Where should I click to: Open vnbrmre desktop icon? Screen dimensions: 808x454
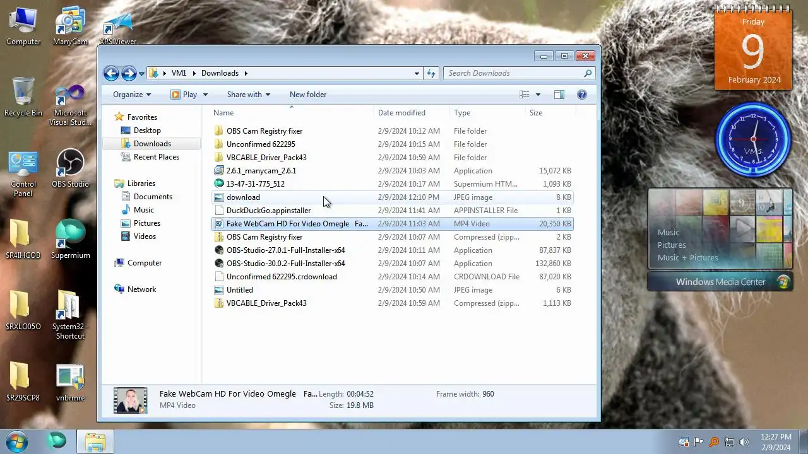(70, 382)
